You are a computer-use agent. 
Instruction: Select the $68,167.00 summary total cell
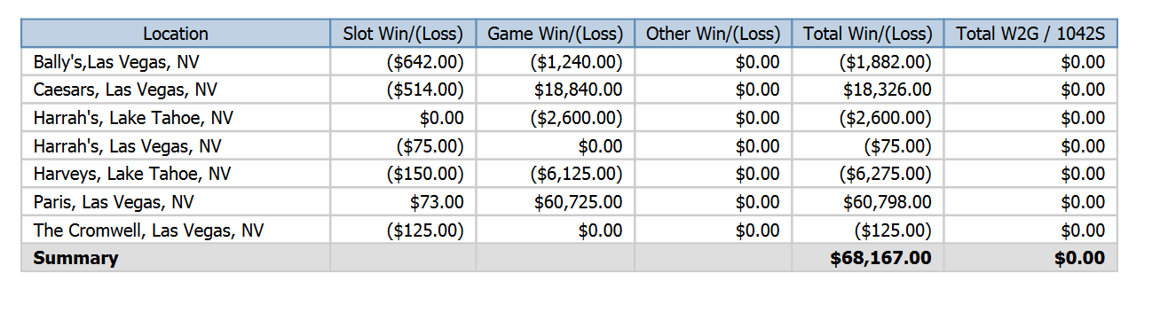click(x=867, y=258)
